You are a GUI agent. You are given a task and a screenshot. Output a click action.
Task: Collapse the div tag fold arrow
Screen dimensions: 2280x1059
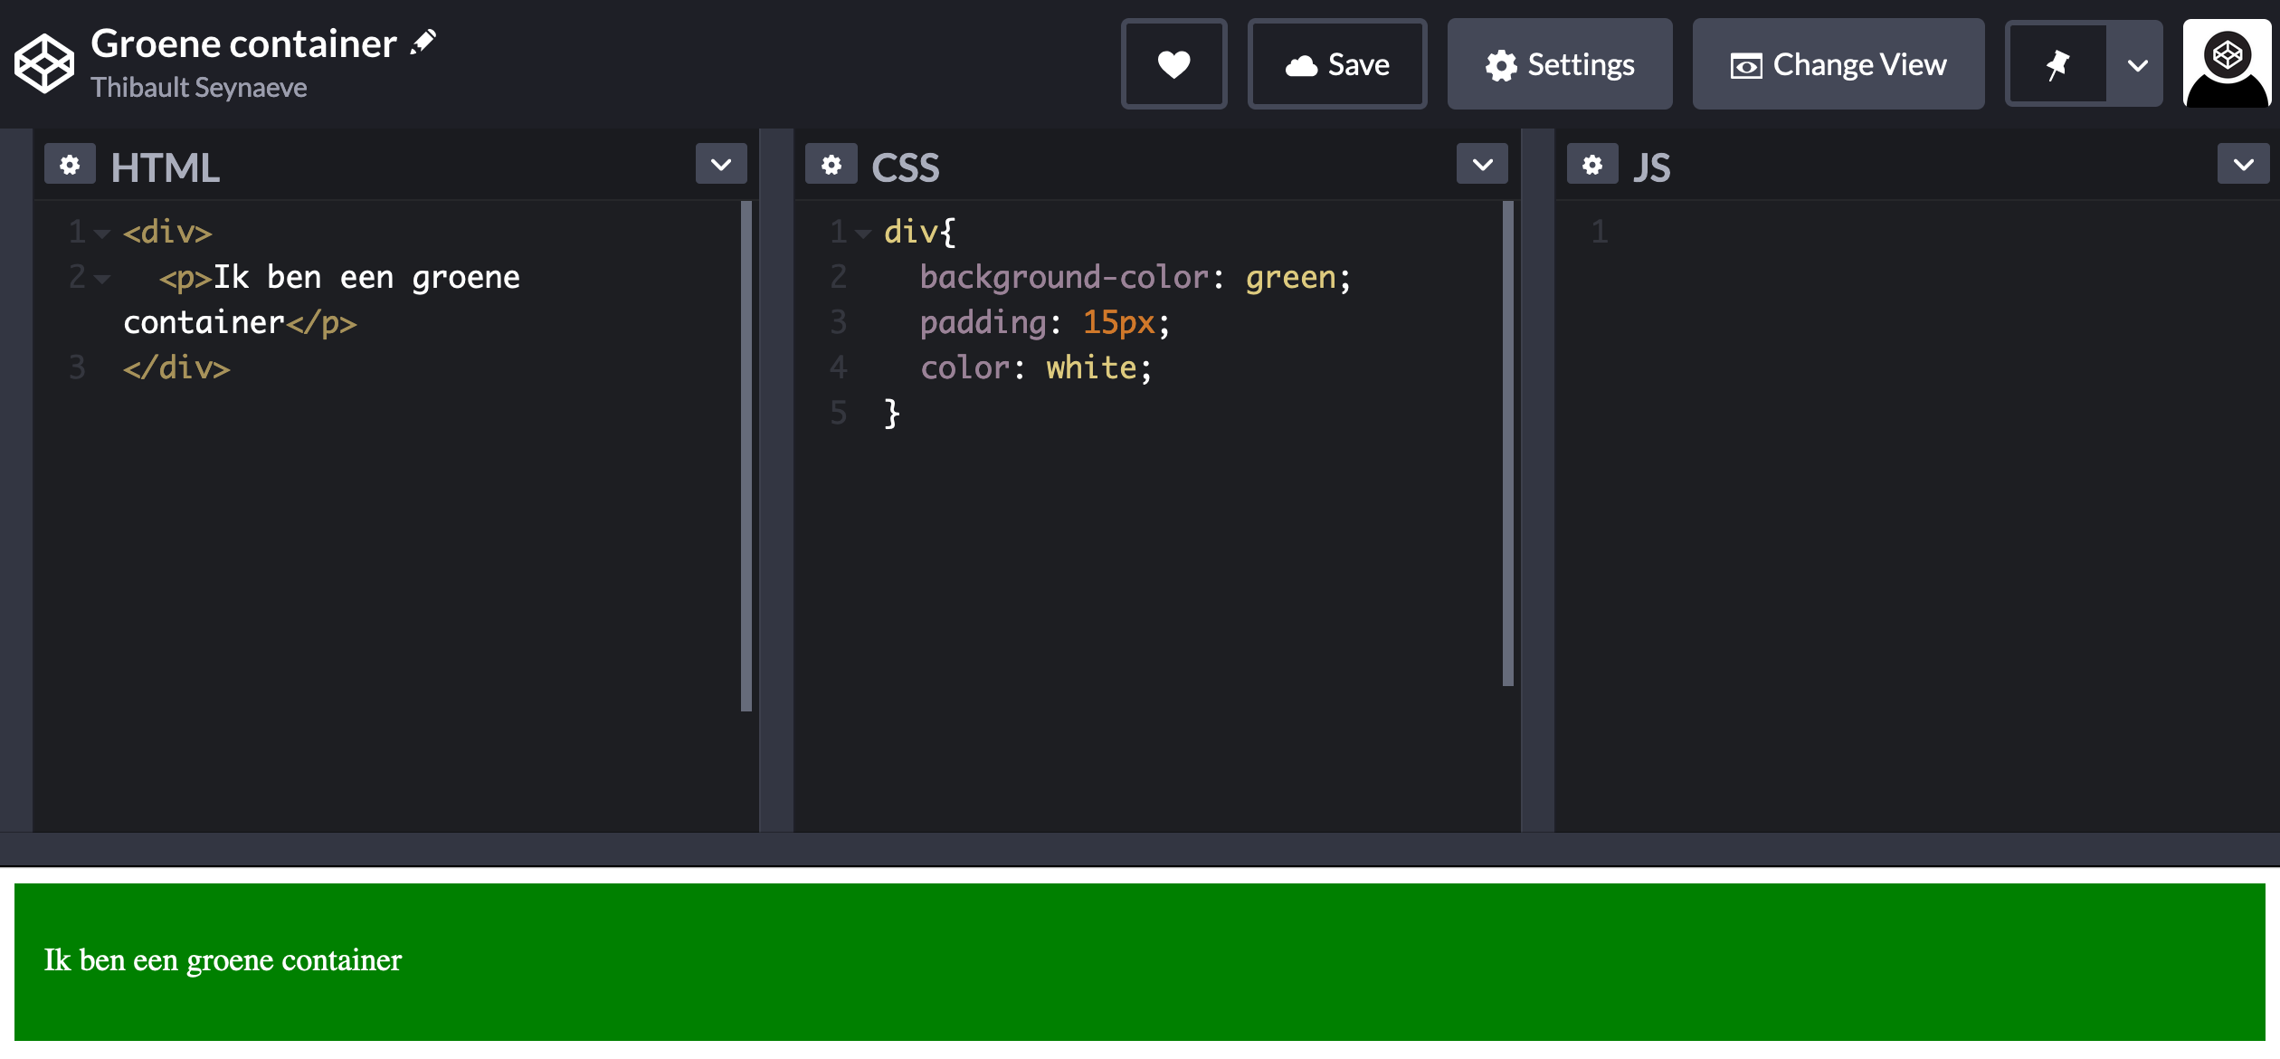pos(102,234)
